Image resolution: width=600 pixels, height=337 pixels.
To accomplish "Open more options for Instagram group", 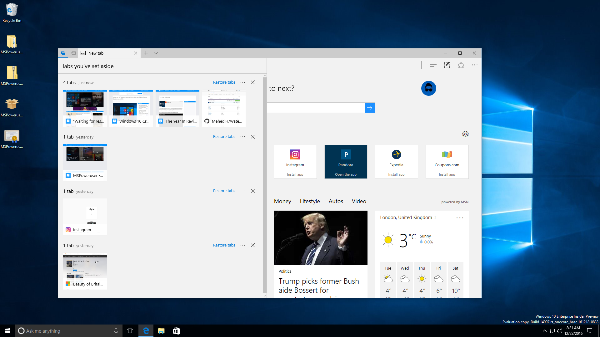I will [x=243, y=191].
